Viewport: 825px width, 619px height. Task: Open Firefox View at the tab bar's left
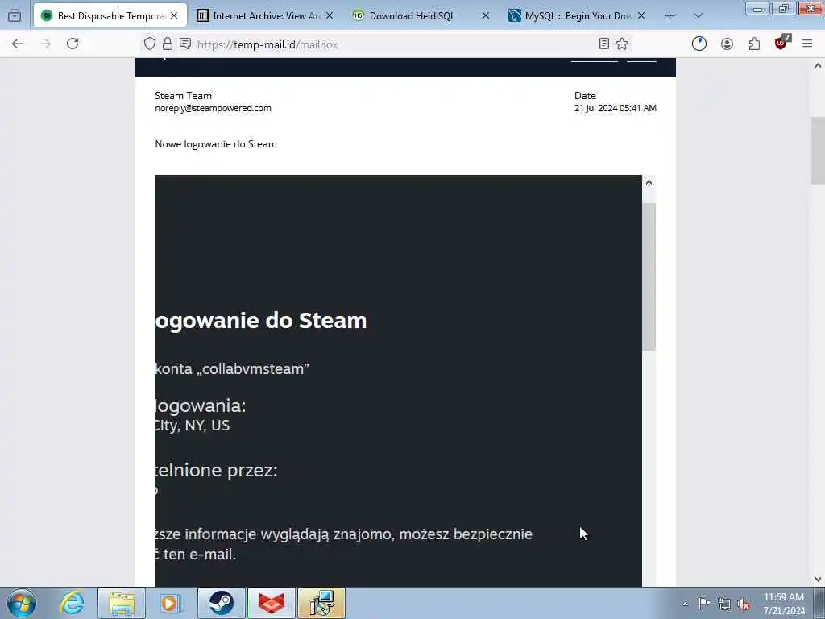[x=15, y=16]
